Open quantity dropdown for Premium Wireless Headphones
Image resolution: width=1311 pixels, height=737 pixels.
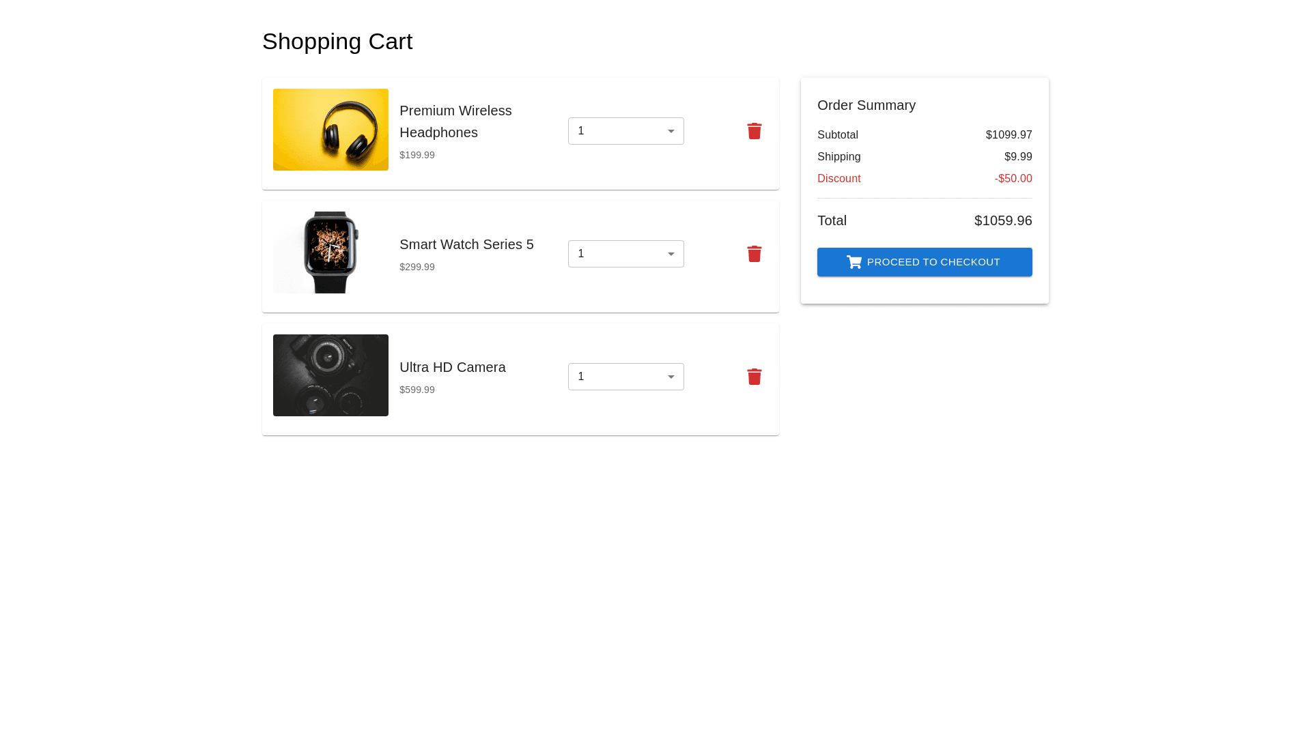(625, 131)
